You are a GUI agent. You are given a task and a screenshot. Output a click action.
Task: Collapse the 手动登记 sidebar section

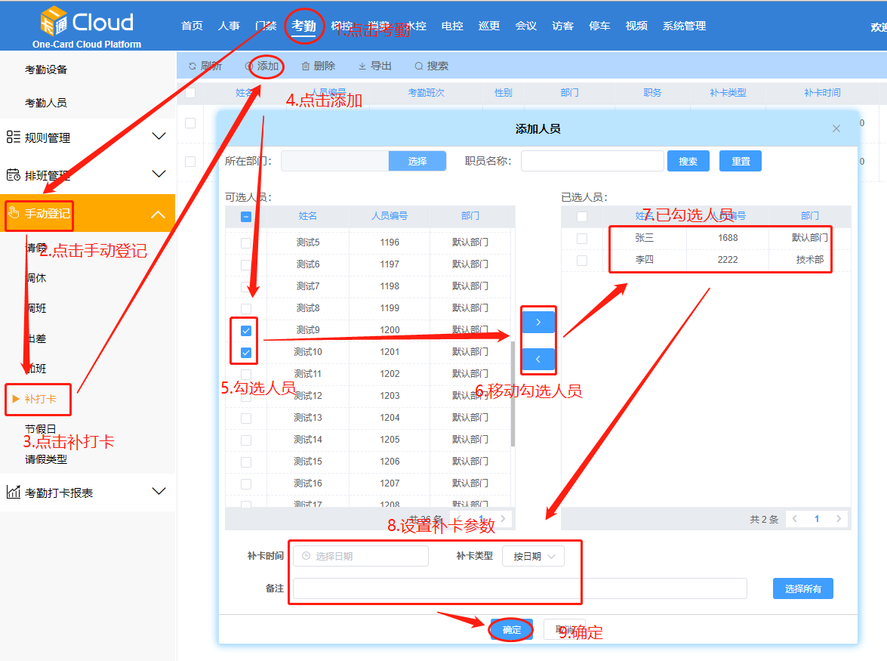(x=159, y=213)
